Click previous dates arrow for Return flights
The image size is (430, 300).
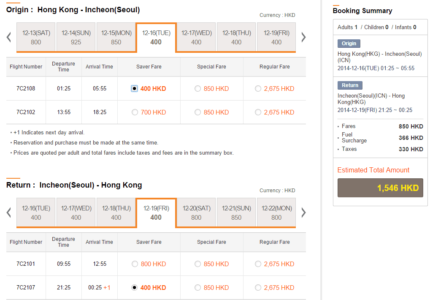coord(9,213)
